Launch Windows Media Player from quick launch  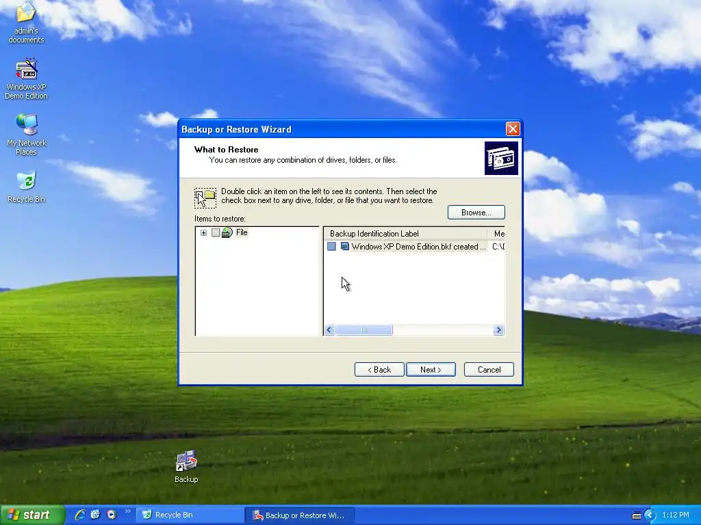point(112,515)
